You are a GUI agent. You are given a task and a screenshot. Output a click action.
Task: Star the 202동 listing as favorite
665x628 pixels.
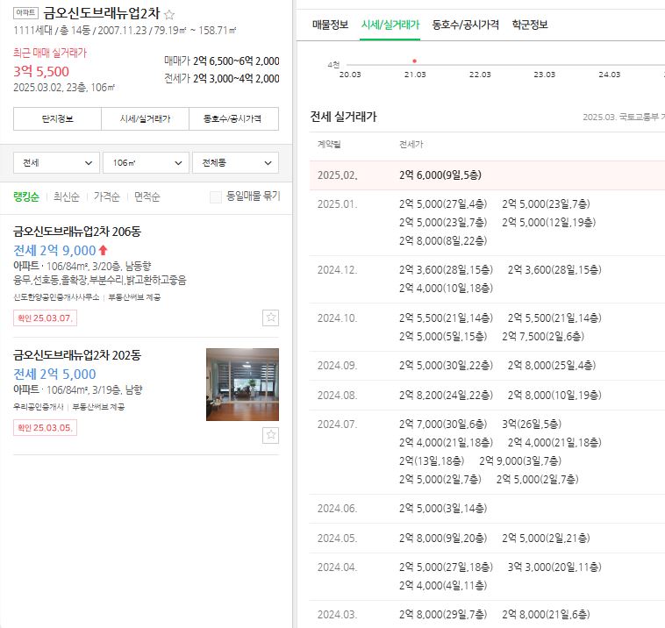click(270, 435)
